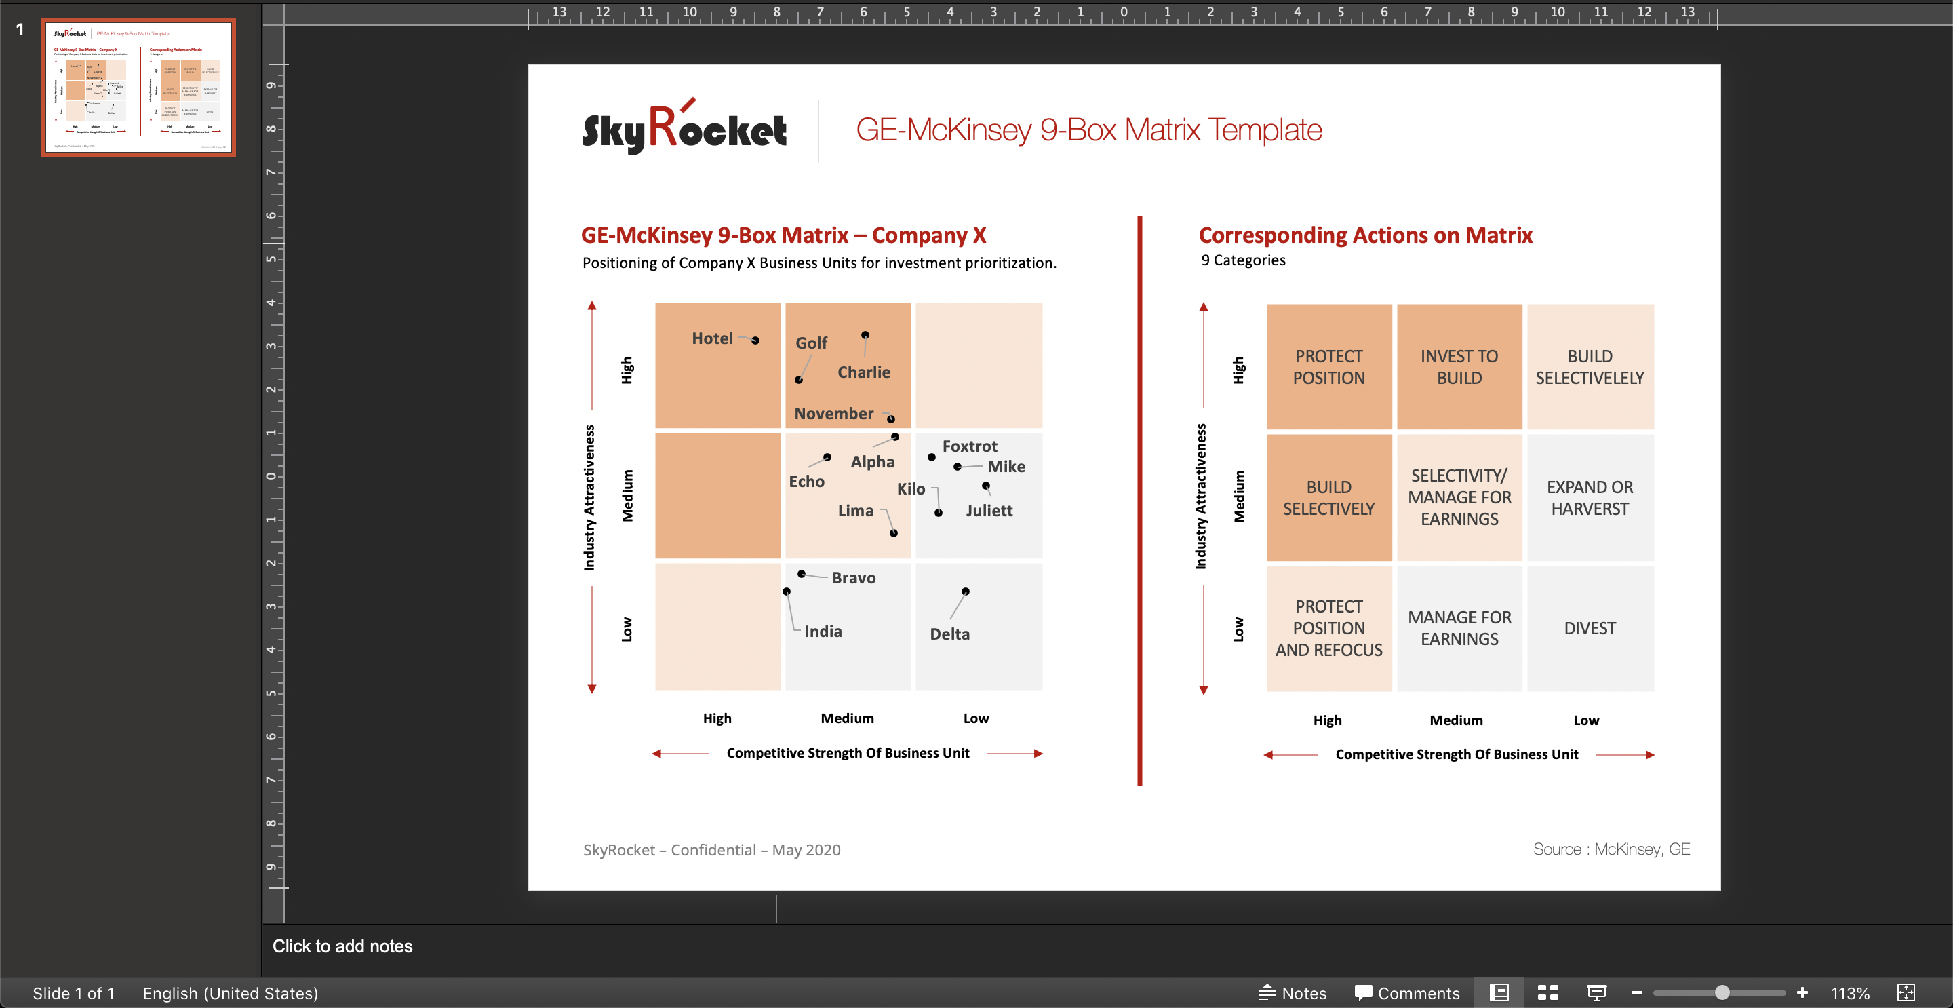1953x1008 pixels.
Task: Fit slide to current window icon
Action: click(x=1906, y=993)
